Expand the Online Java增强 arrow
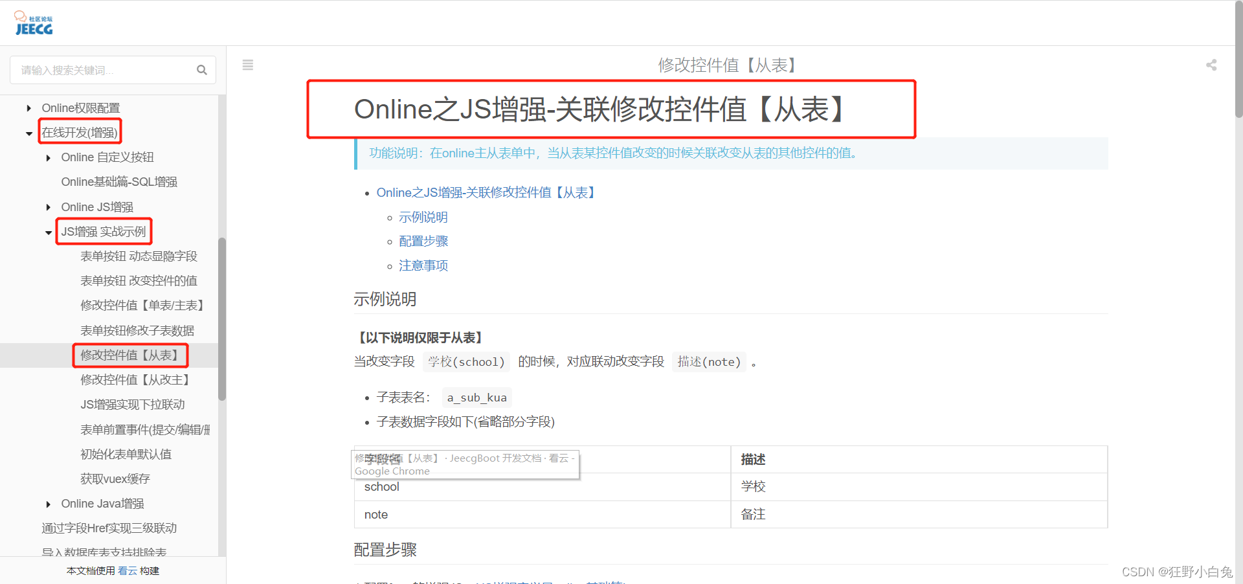The height and width of the screenshot is (584, 1243). point(48,504)
